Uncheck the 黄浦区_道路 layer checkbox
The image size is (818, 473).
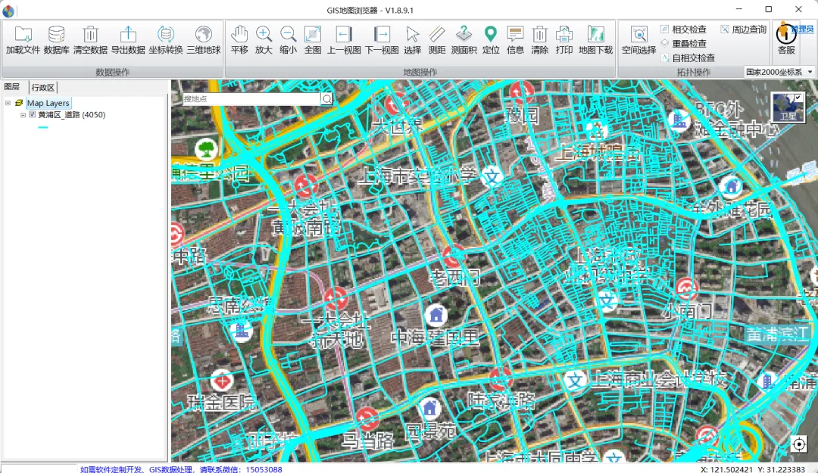pyautogui.click(x=32, y=115)
